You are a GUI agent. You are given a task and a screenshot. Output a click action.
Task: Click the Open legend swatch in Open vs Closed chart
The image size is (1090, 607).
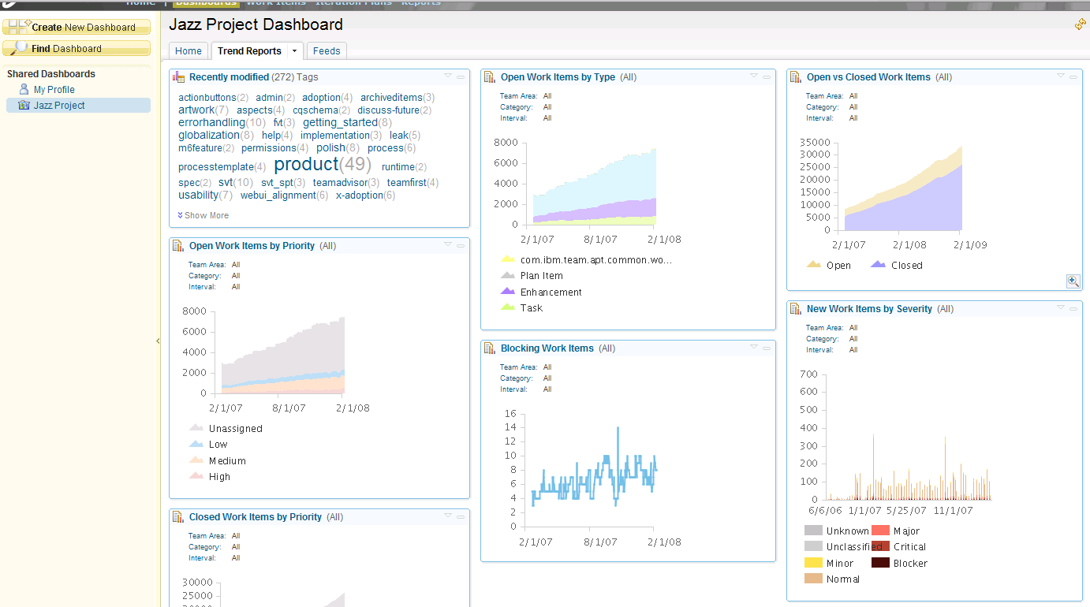coord(813,265)
